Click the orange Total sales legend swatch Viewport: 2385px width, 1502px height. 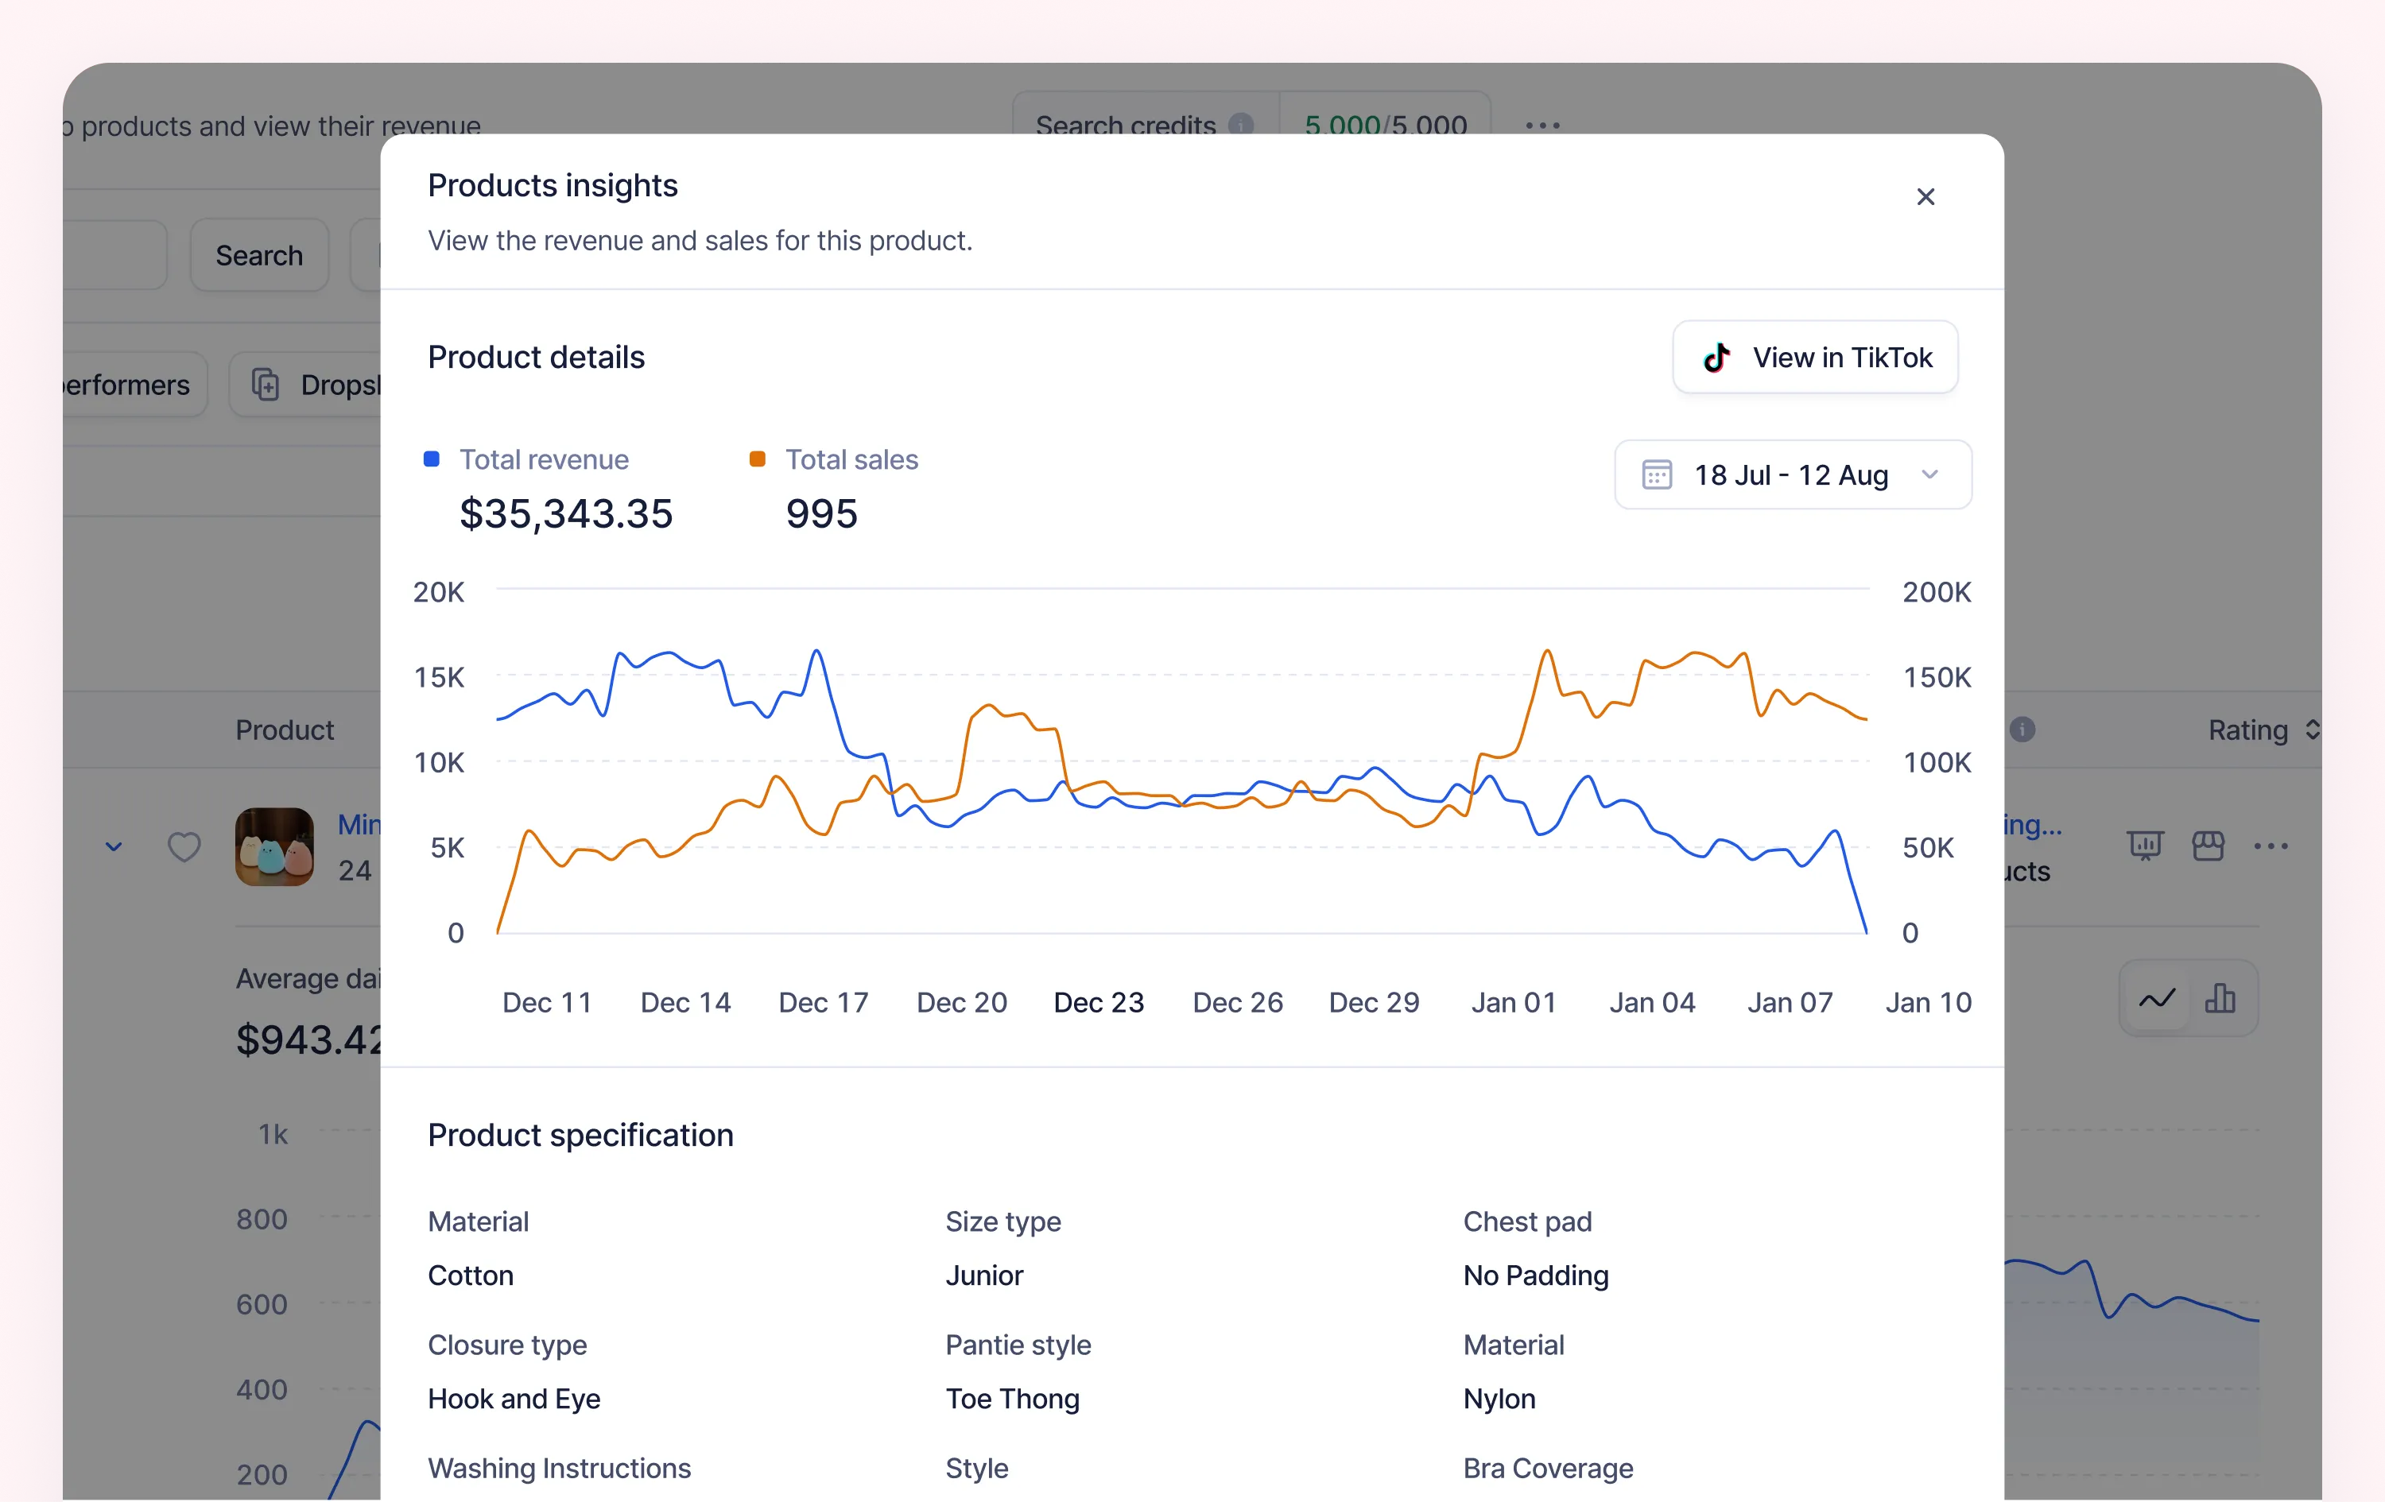758,459
